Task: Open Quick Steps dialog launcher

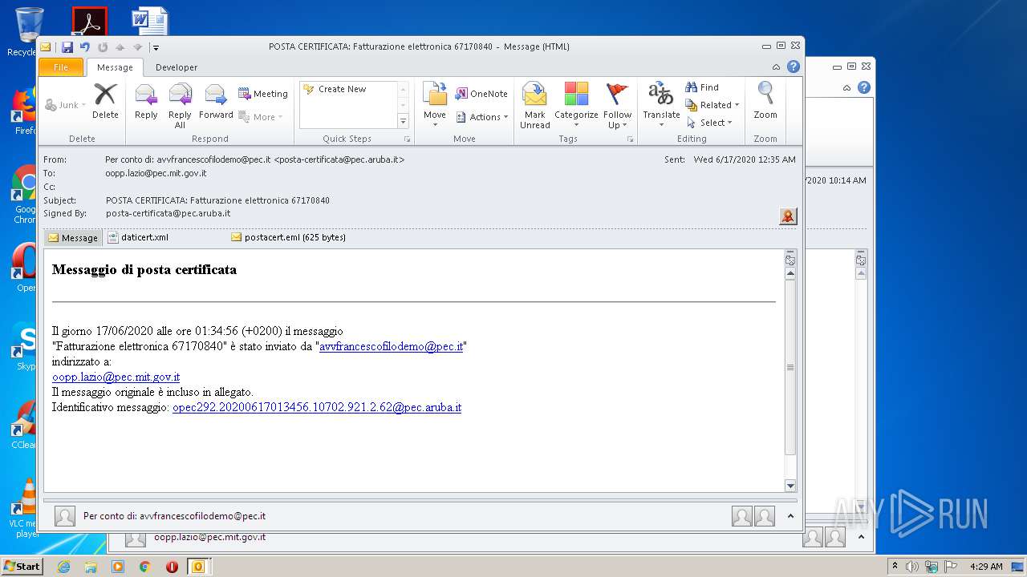Action: pyautogui.click(x=407, y=139)
